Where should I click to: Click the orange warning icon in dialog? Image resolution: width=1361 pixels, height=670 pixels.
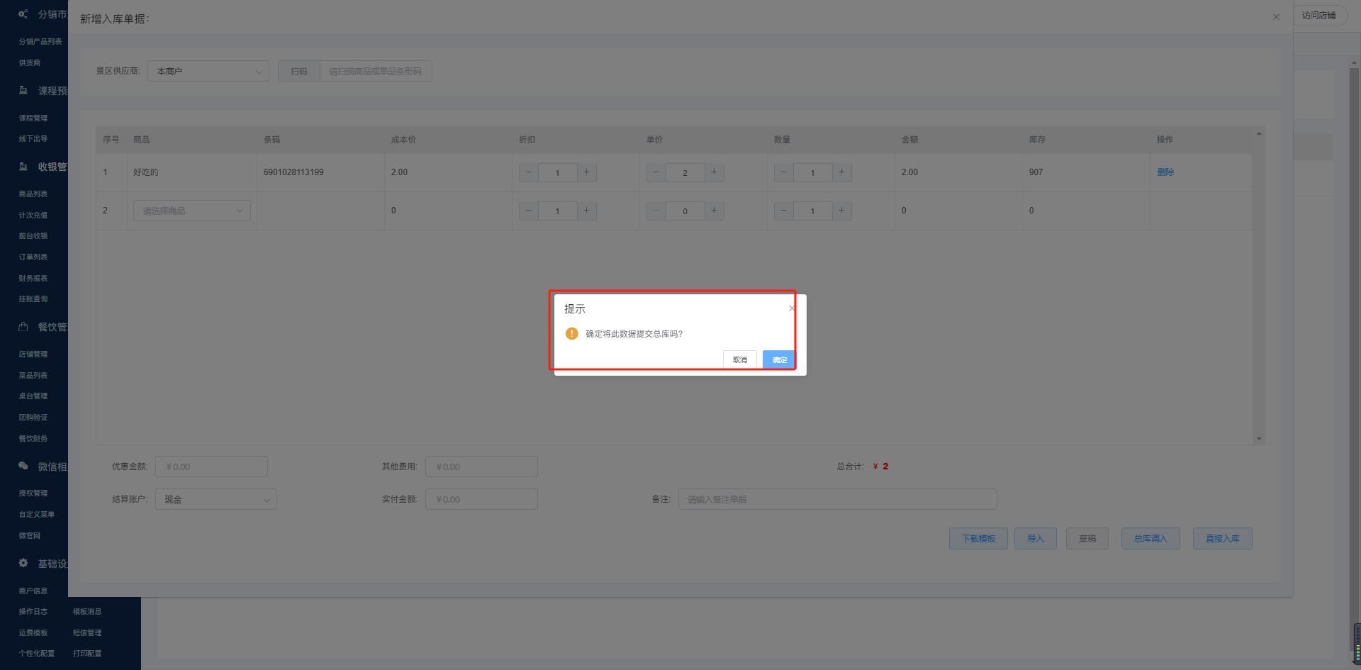tap(572, 334)
